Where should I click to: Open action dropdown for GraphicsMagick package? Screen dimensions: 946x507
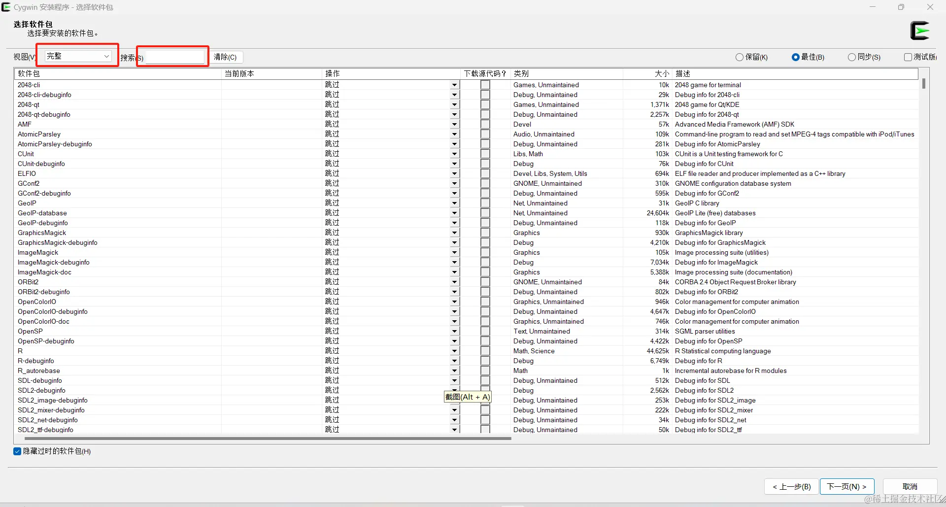pyautogui.click(x=454, y=233)
